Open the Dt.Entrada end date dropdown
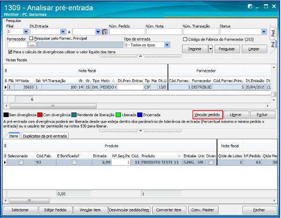Screen dimensions: 281x218 98,32
